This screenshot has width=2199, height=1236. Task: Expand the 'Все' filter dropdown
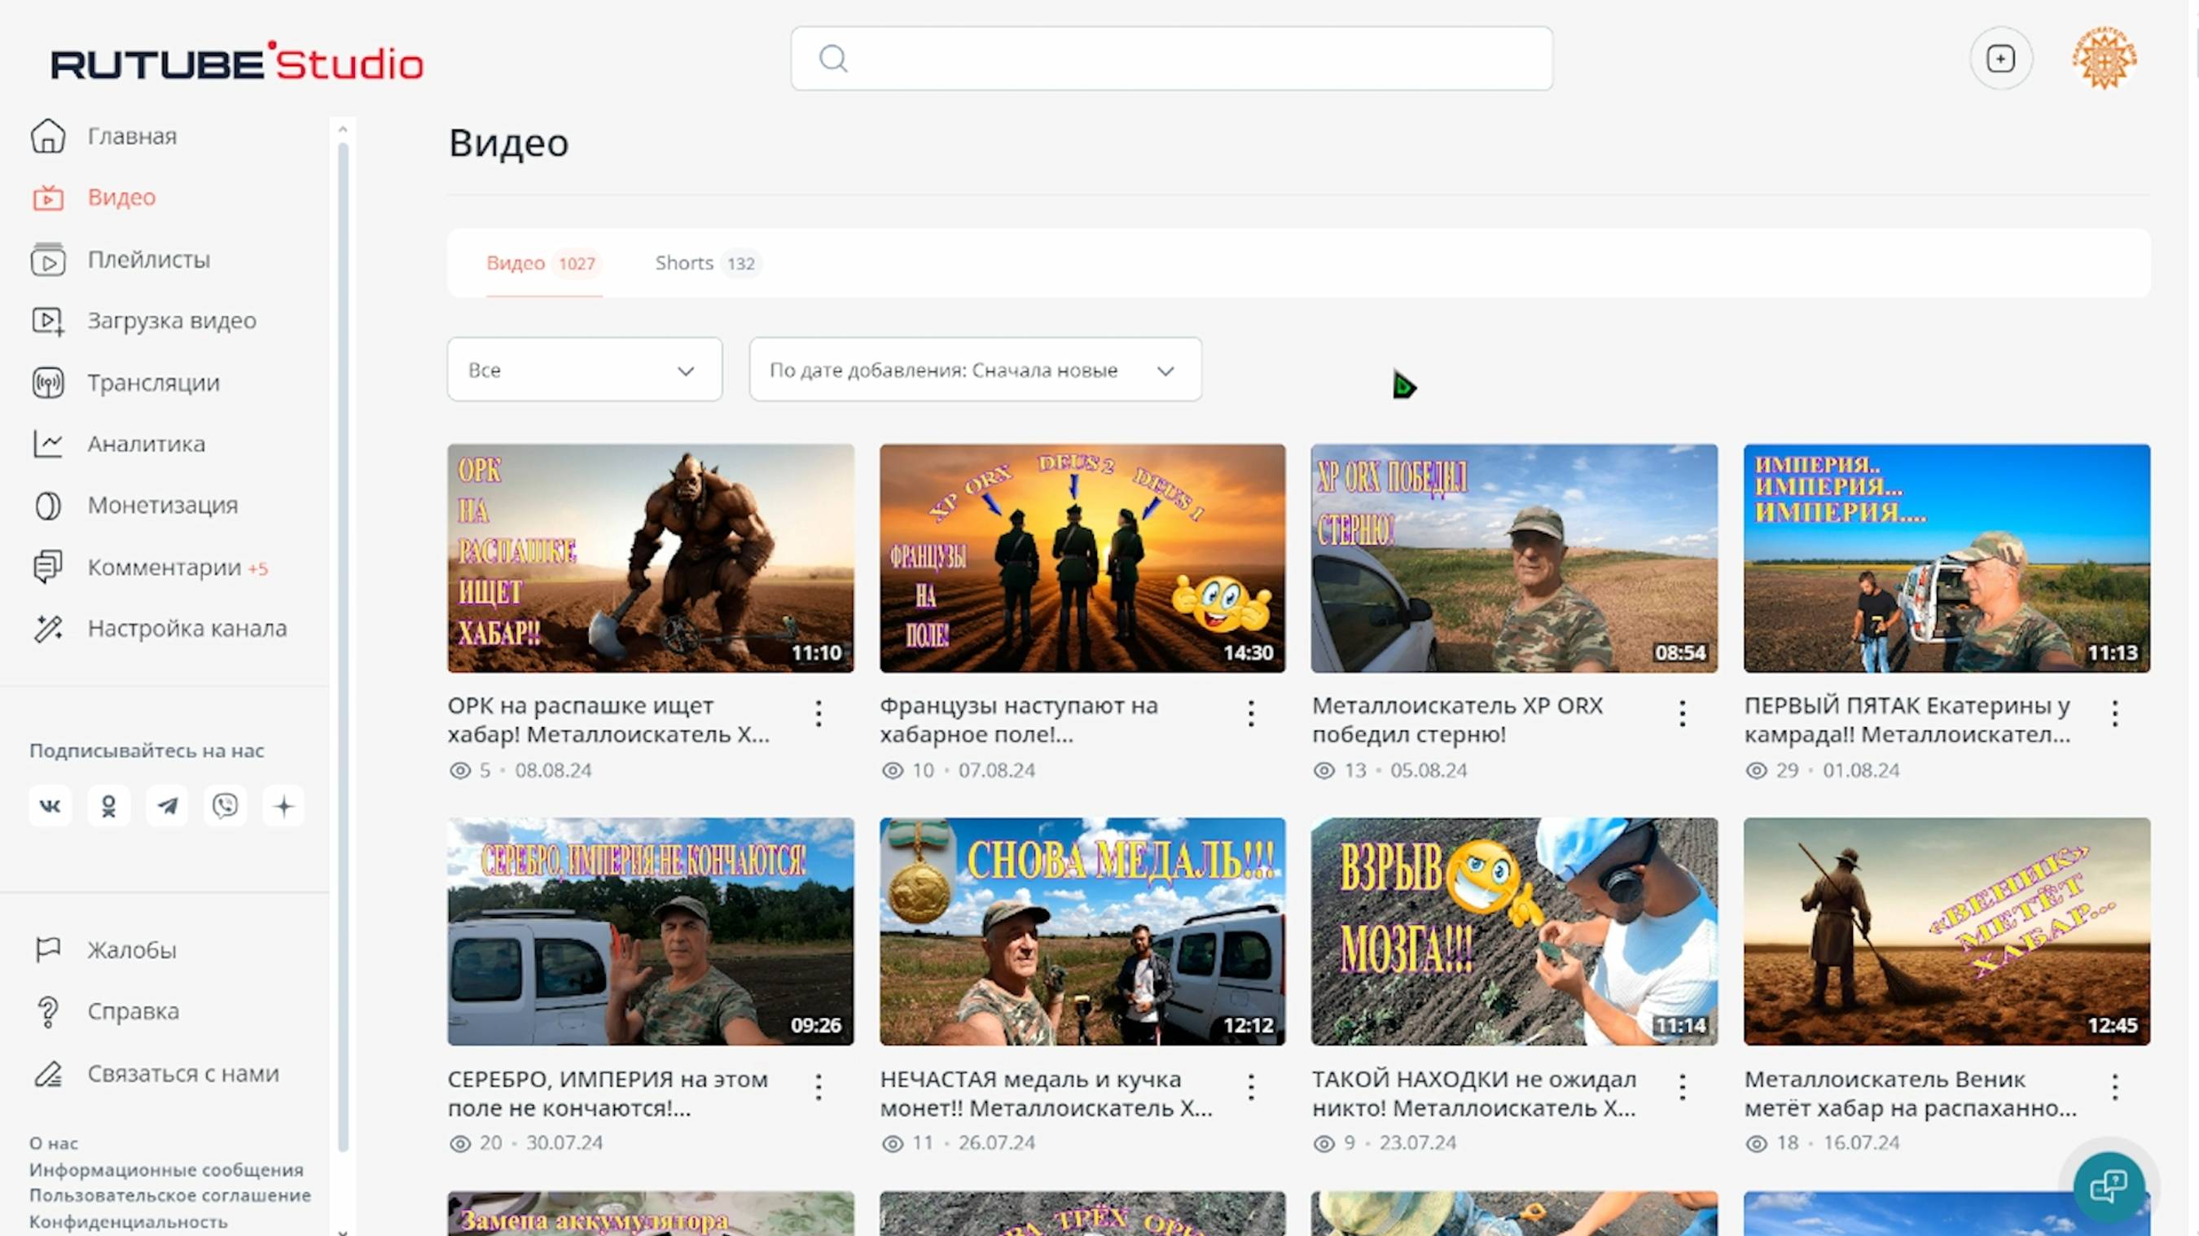point(585,370)
